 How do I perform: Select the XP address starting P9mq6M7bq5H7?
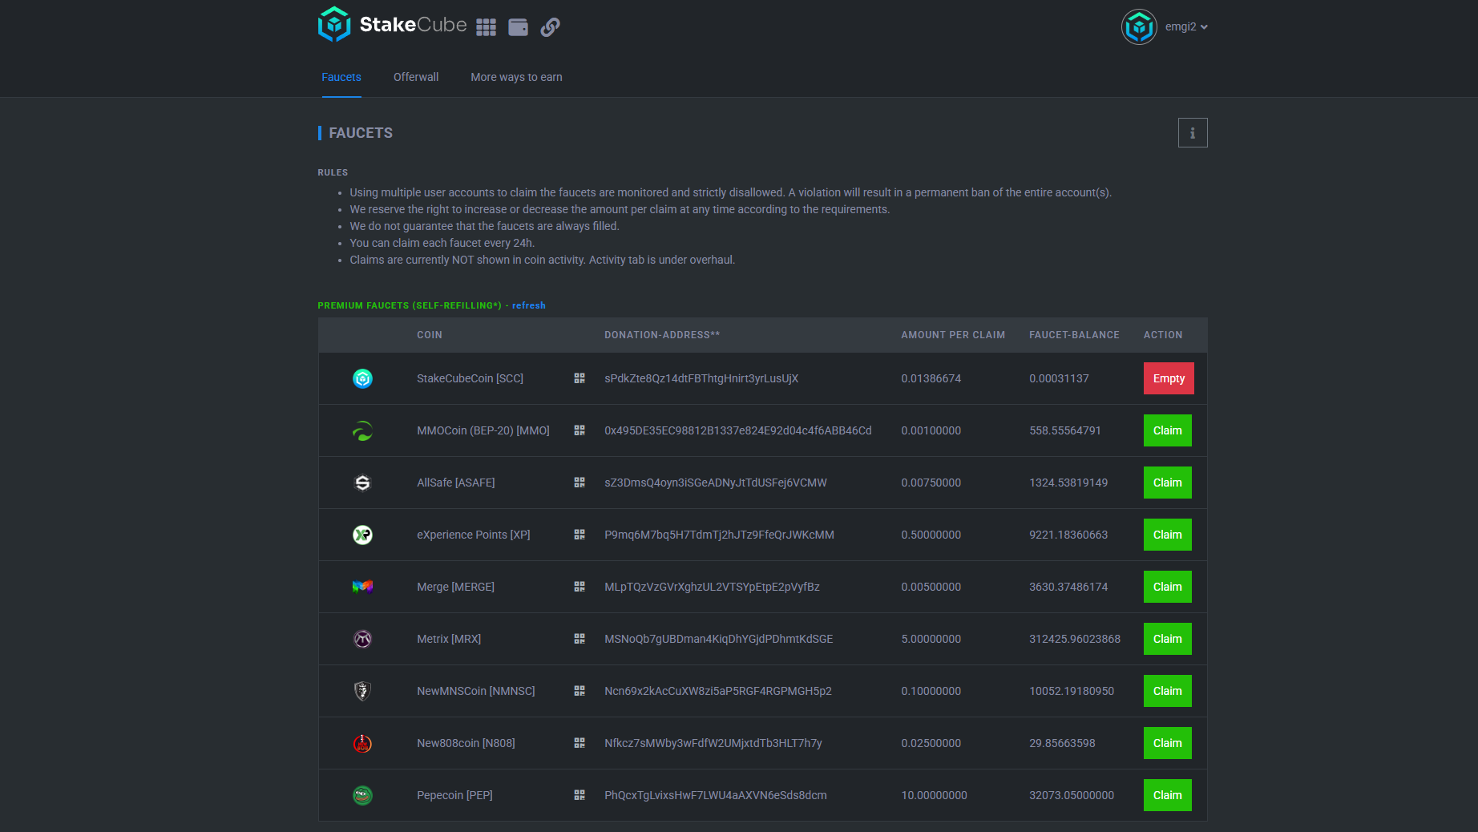pyautogui.click(x=719, y=535)
